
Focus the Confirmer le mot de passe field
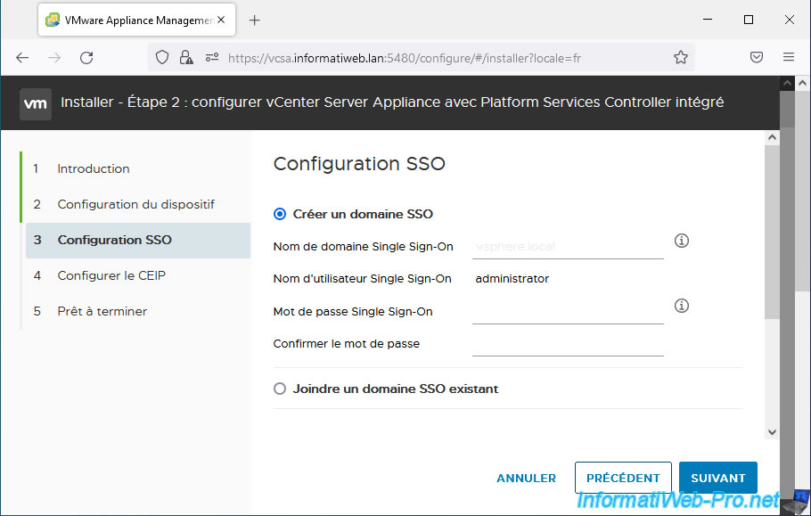point(568,344)
